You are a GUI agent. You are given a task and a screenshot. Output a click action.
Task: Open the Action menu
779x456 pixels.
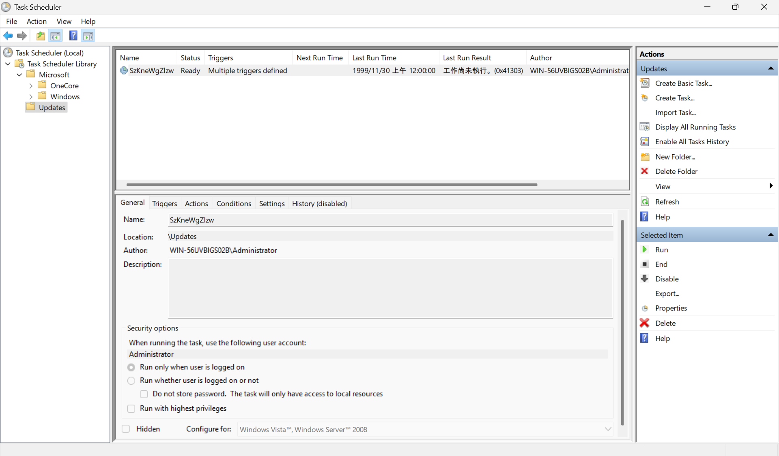pos(37,21)
